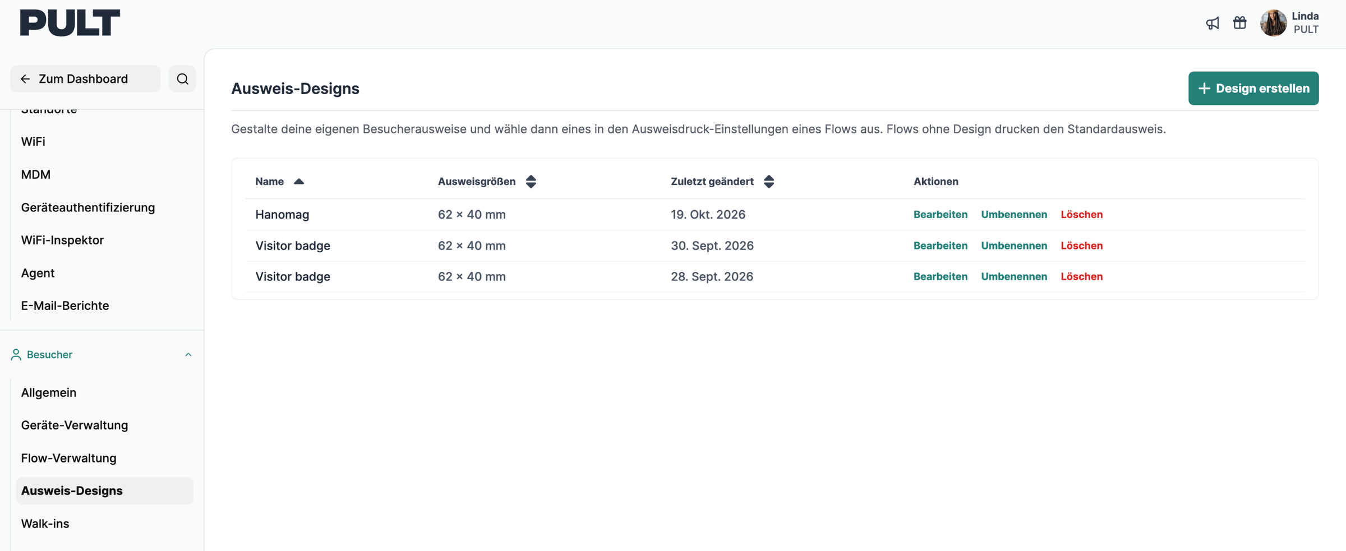Open Walk-ins menu item
The width and height of the screenshot is (1346, 551).
click(x=45, y=524)
